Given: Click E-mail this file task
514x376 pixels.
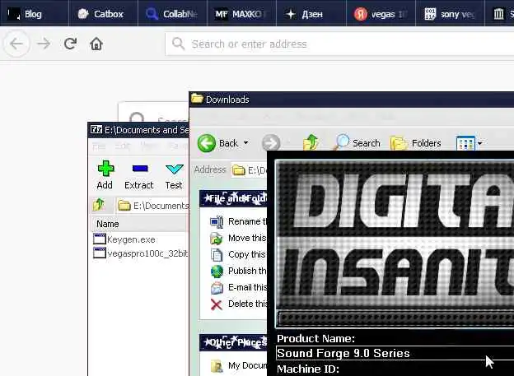Looking at the screenshot, I should [x=239, y=287].
